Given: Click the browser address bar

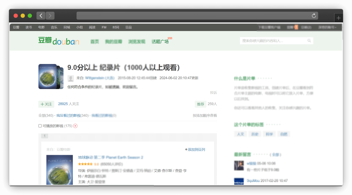Looking at the screenshot, I should pyautogui.click(x=197, y=15).
